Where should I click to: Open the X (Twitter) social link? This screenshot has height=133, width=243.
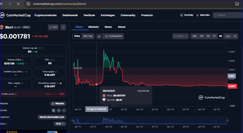tap(53, 110)
